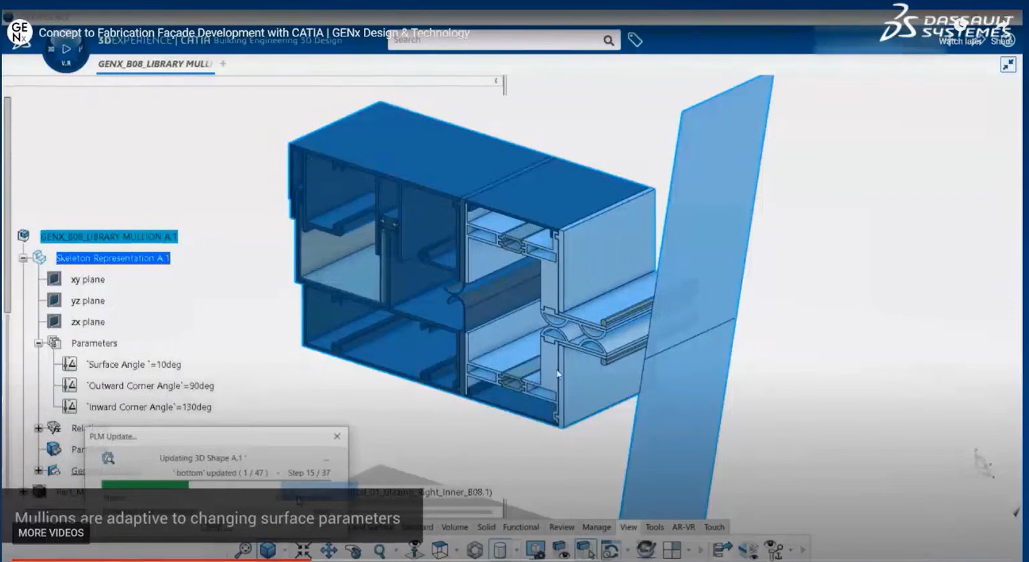The height and width of the screenshot is (562, 1029).
Task: Expand the Relations node in the tree
Action: click(x=38, y=428)
